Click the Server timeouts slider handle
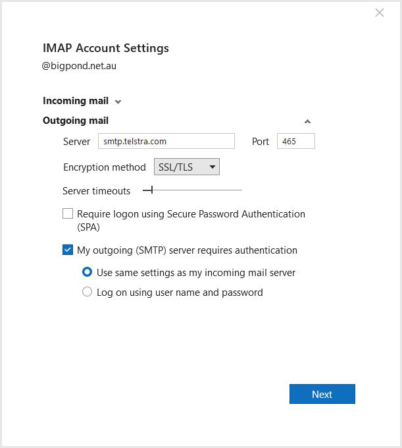402x448 pixels. [x=151, y=190]
